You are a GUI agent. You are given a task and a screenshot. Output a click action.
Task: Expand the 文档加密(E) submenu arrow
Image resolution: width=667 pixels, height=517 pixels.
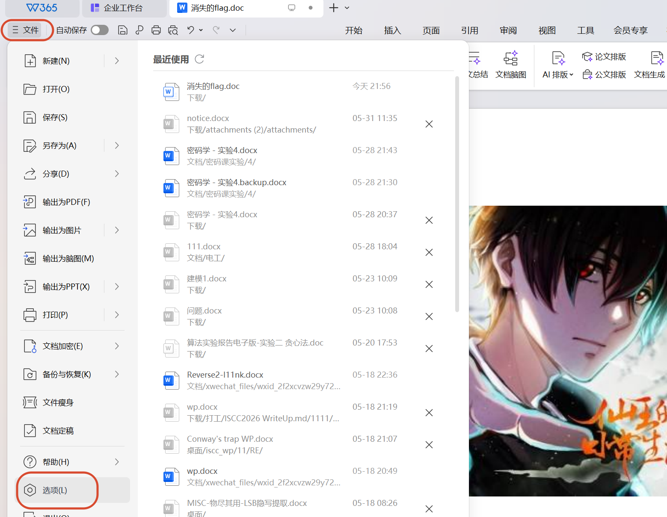[117, 346]
